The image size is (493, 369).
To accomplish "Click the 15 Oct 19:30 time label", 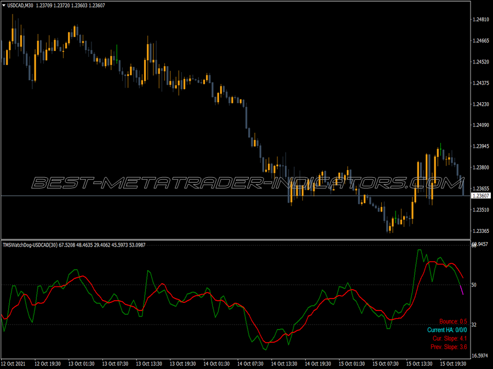I will click(x=453, y=364).
